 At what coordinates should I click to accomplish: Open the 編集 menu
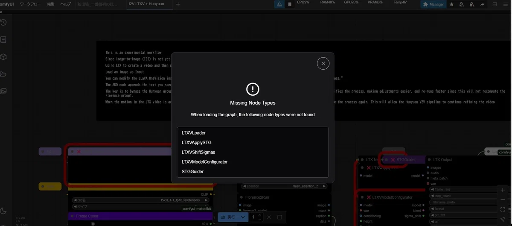pyautogui.click(x=51, y=4)
